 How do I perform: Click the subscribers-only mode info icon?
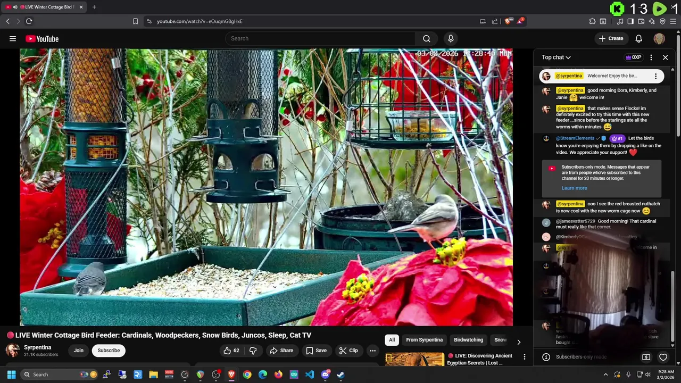click(x=546, y=357)
